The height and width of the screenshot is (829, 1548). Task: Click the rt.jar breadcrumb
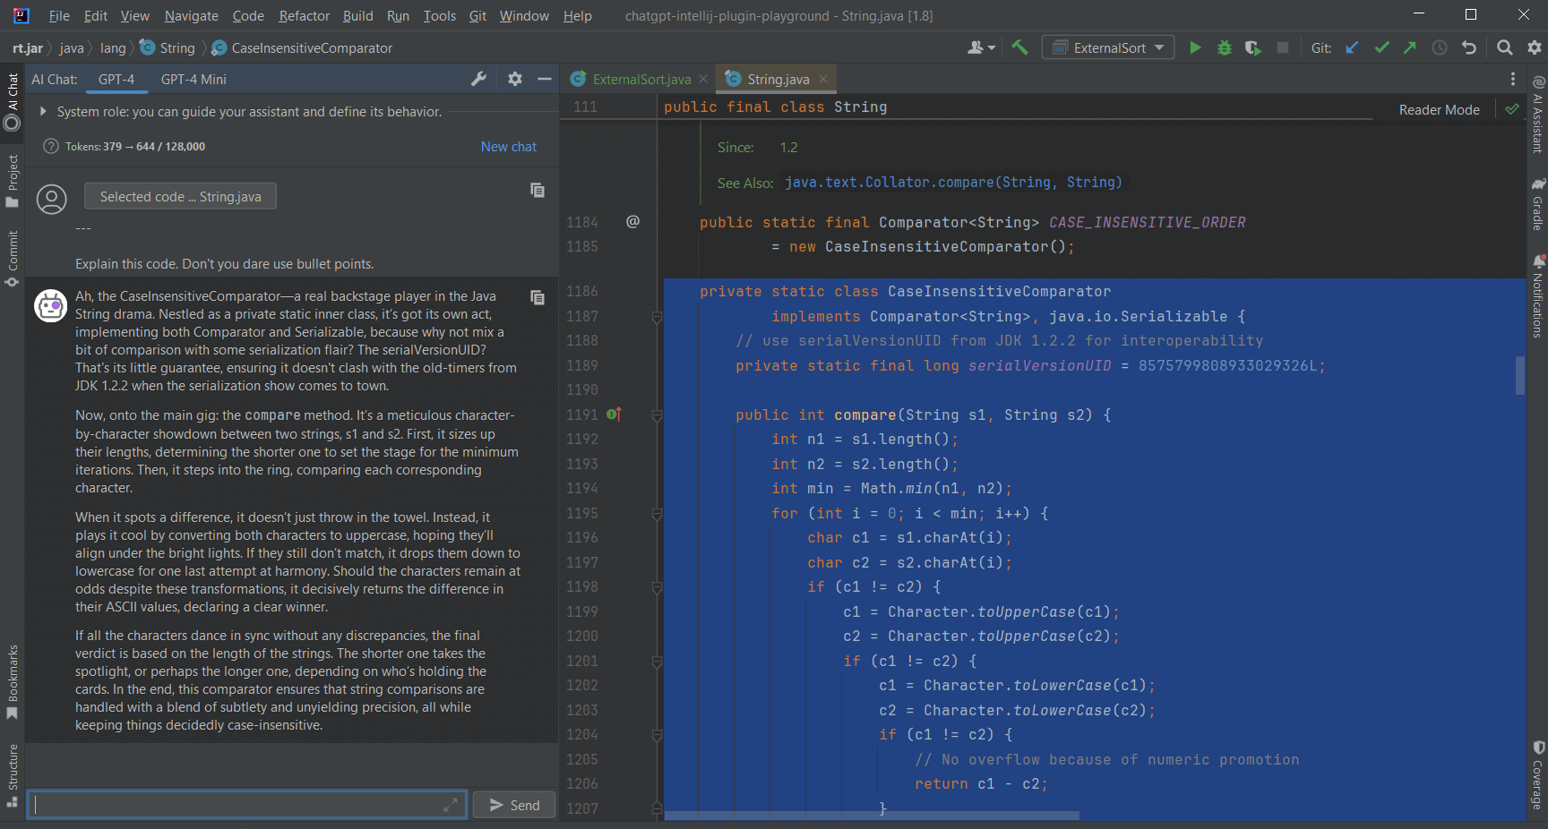coord(28,47)
